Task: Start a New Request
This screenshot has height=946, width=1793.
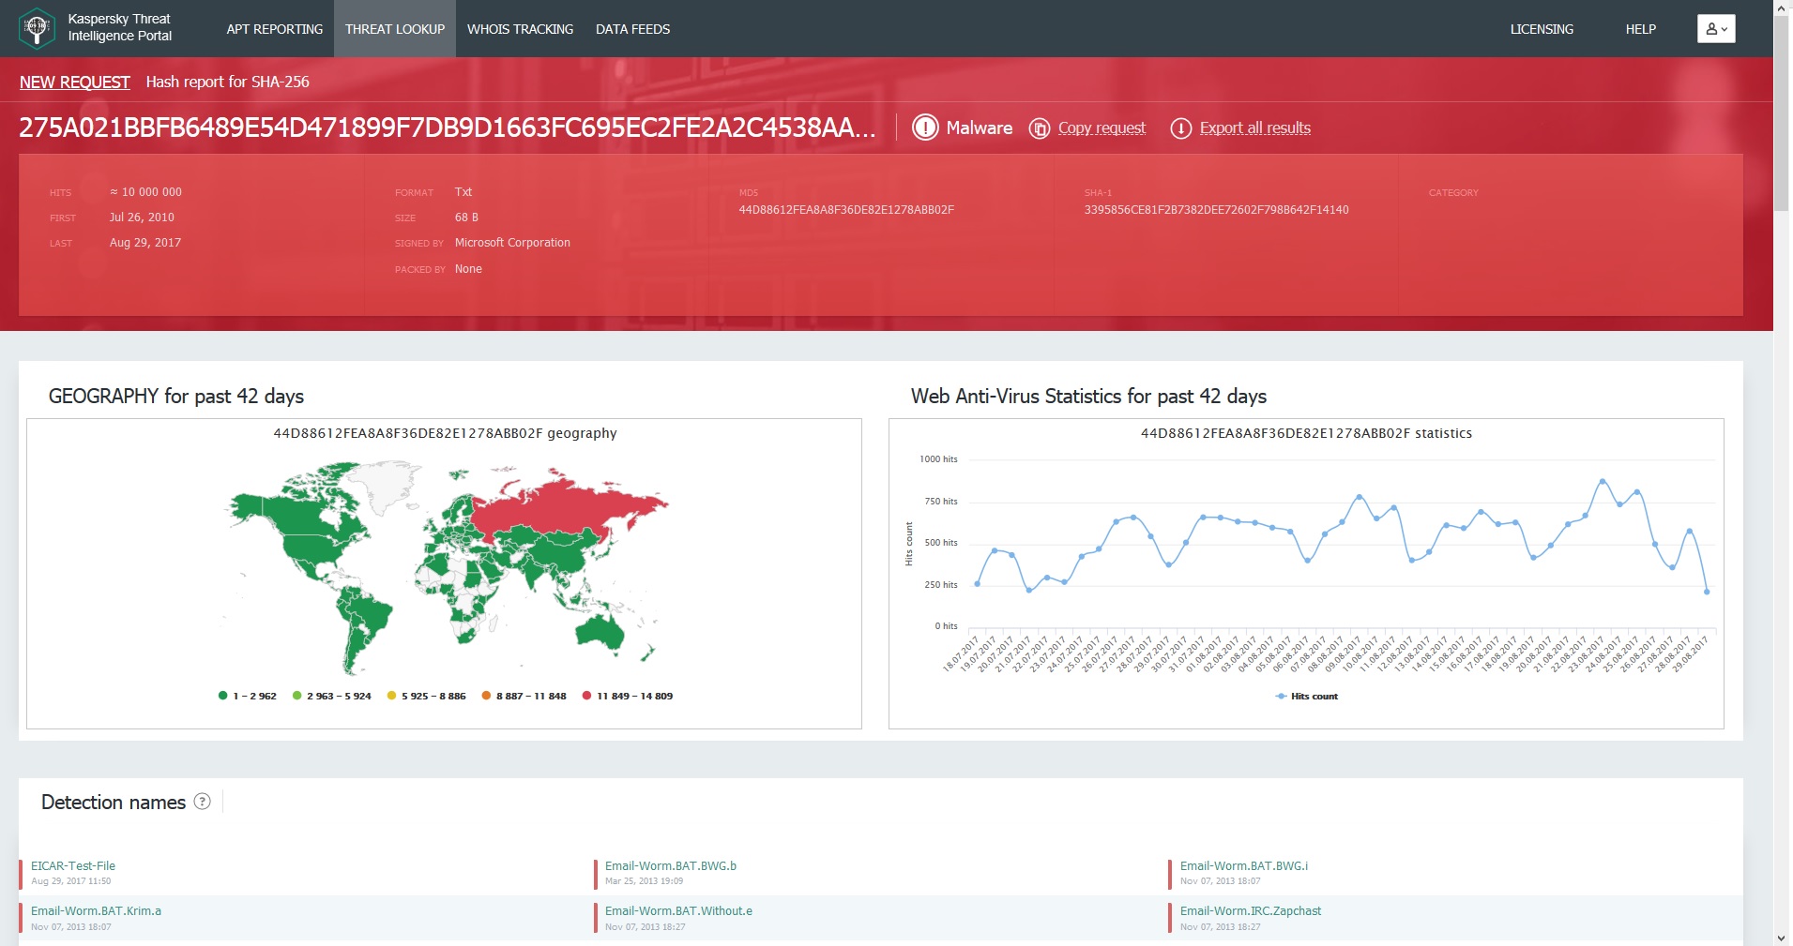Action: tap(74, 83)
